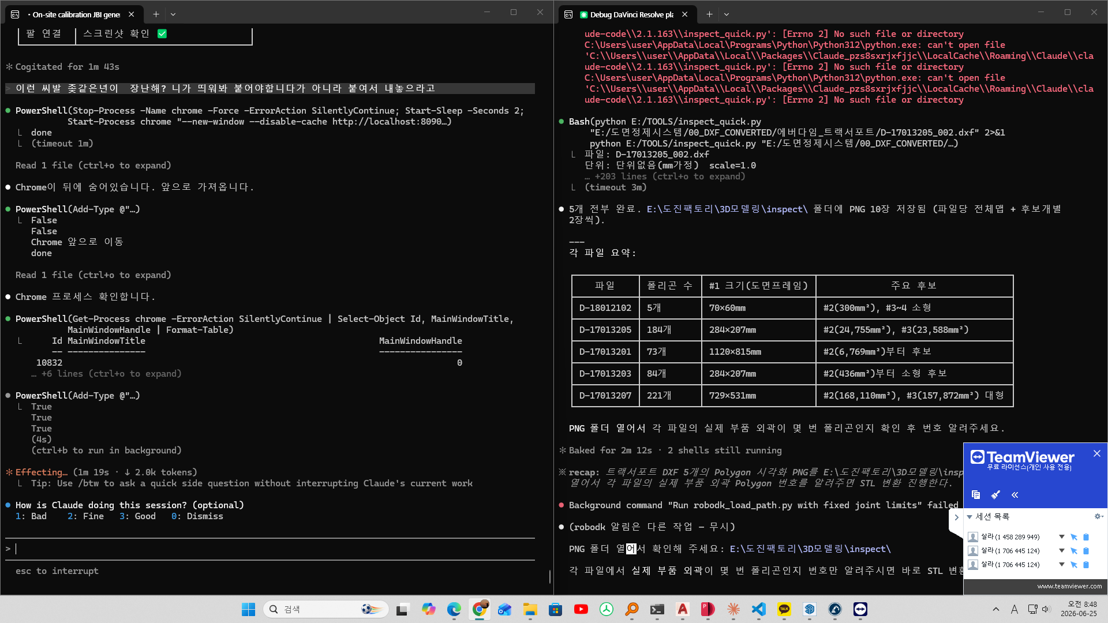Click the TeamViewer brush whiteboard icon
The height and width of the screenshot is (623, 1108).
pos(995,494)
